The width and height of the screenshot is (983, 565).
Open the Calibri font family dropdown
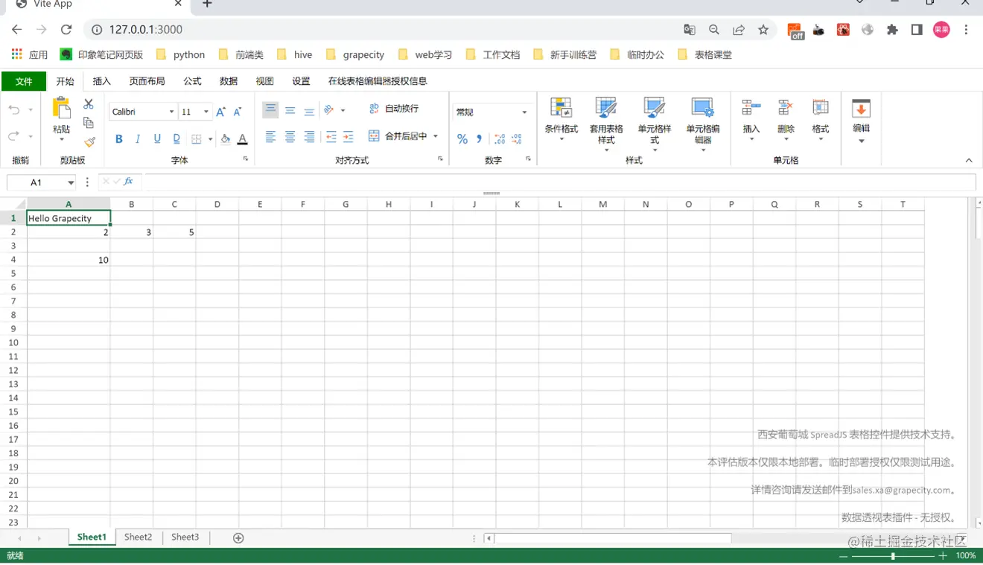pyautogui.click(x=171, y=112)
